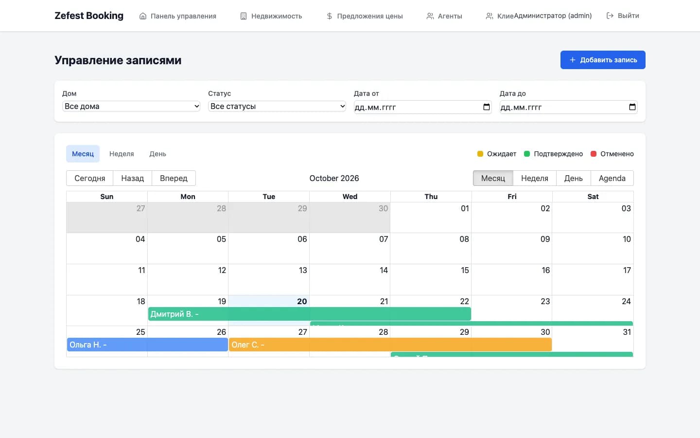Click the logout arrow icon beside Выйти
Viewport: 700px width, 438px height.
coord(610,16)
